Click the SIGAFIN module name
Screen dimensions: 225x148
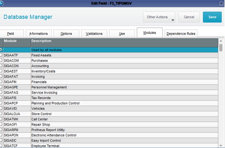click(10, 82)
